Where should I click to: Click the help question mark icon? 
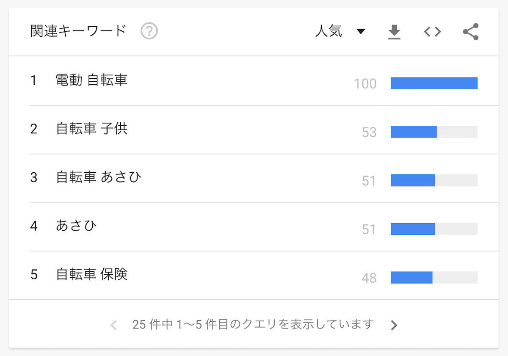coord(149,31)
